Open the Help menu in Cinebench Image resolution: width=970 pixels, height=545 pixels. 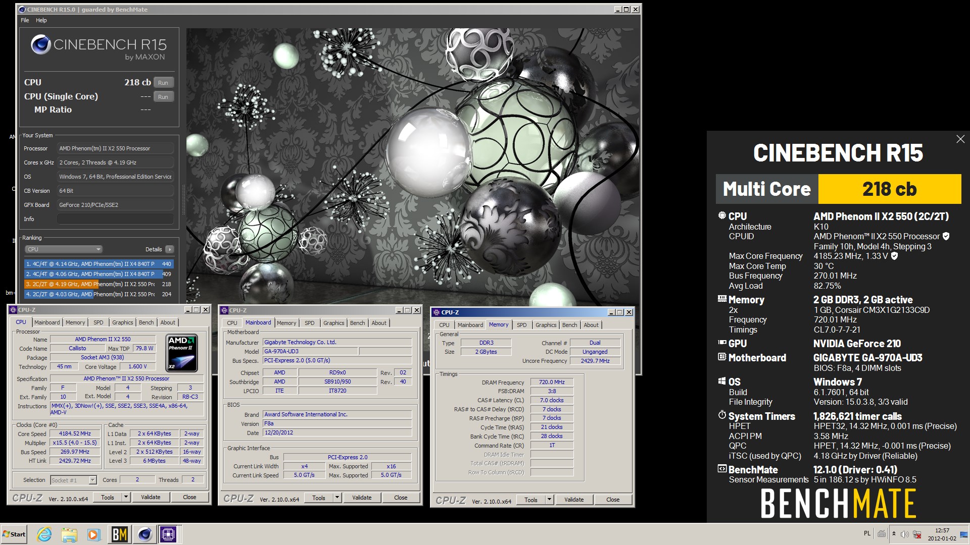click(x=41, y=20)
